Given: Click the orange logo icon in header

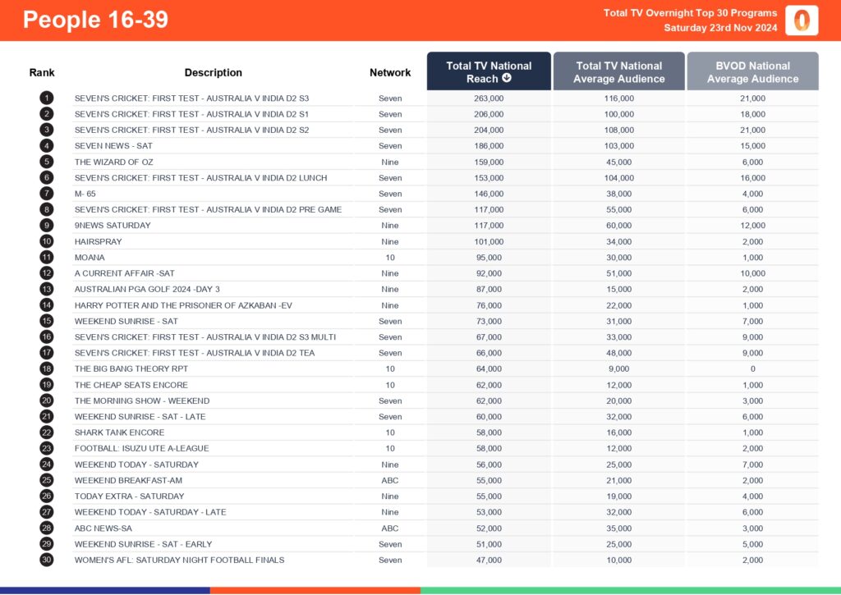Looking at the screenshot, I should (x=801, y=21).
